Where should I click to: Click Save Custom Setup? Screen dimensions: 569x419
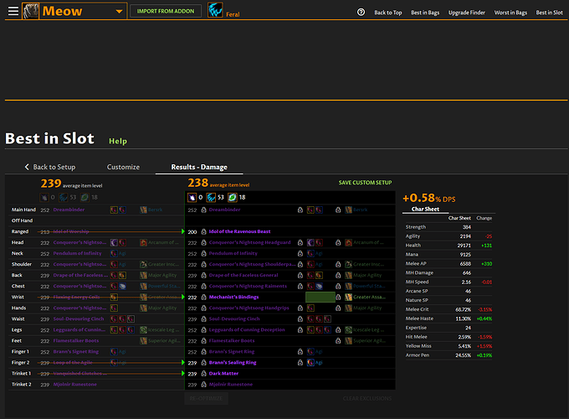tap(365, 183)
